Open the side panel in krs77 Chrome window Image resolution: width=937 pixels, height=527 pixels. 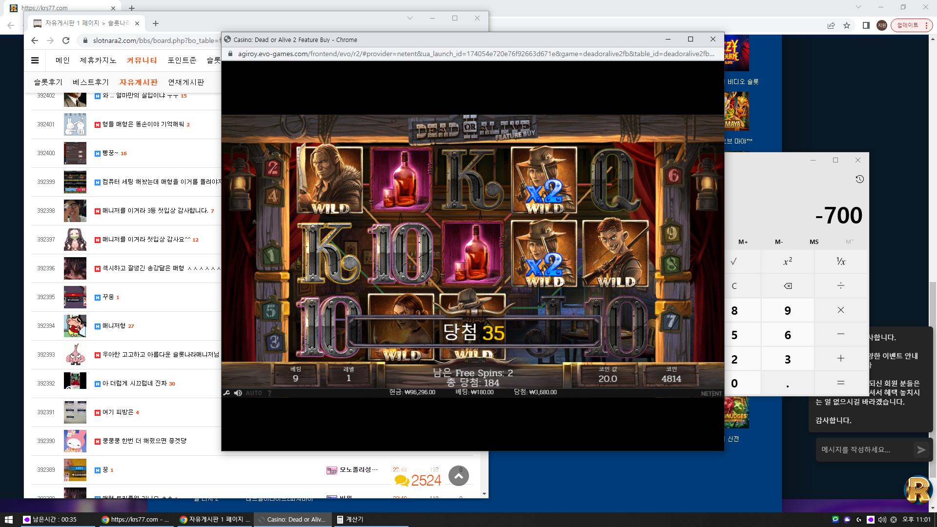tap(866, 25)
